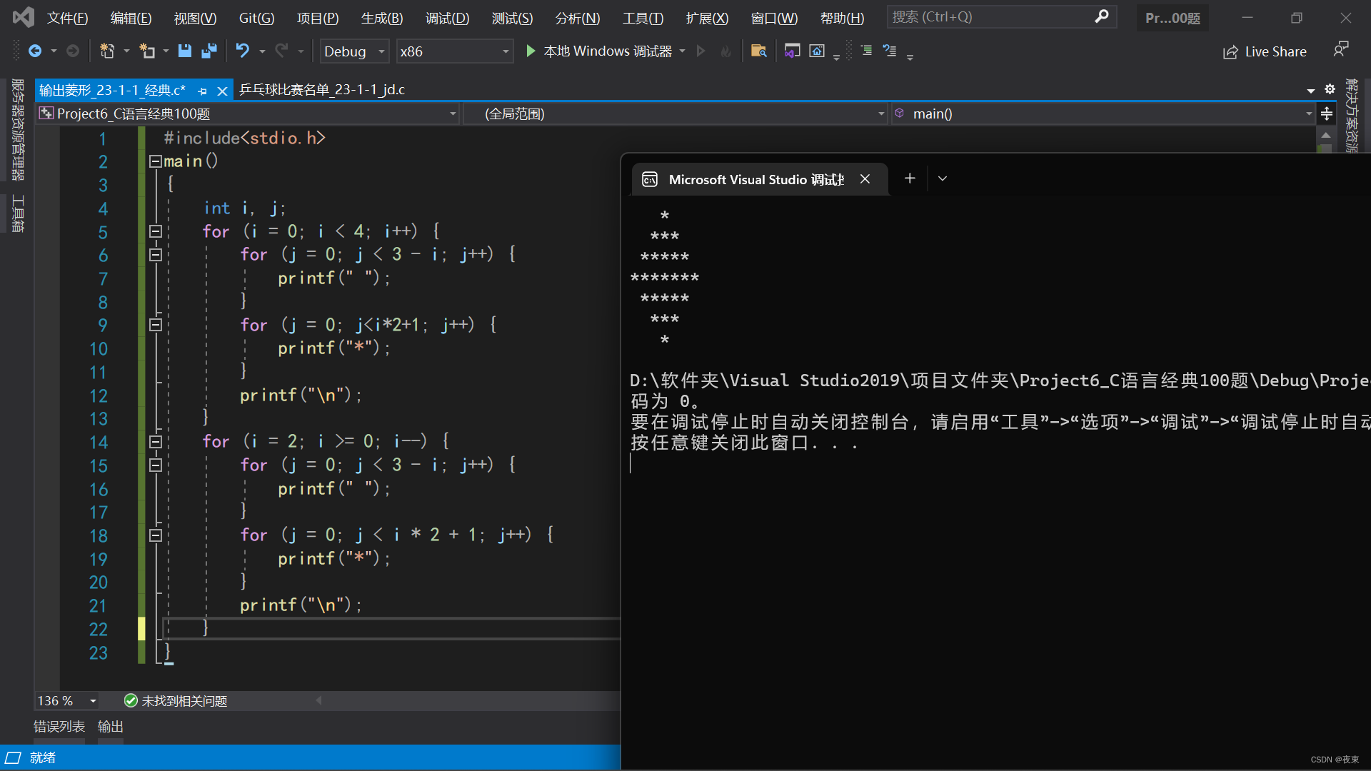Switch to the 乒乓球比赛名单_23-1-1_jd.c tab
The height and width of the screenshot is (771, 1371).
point(322,90)
